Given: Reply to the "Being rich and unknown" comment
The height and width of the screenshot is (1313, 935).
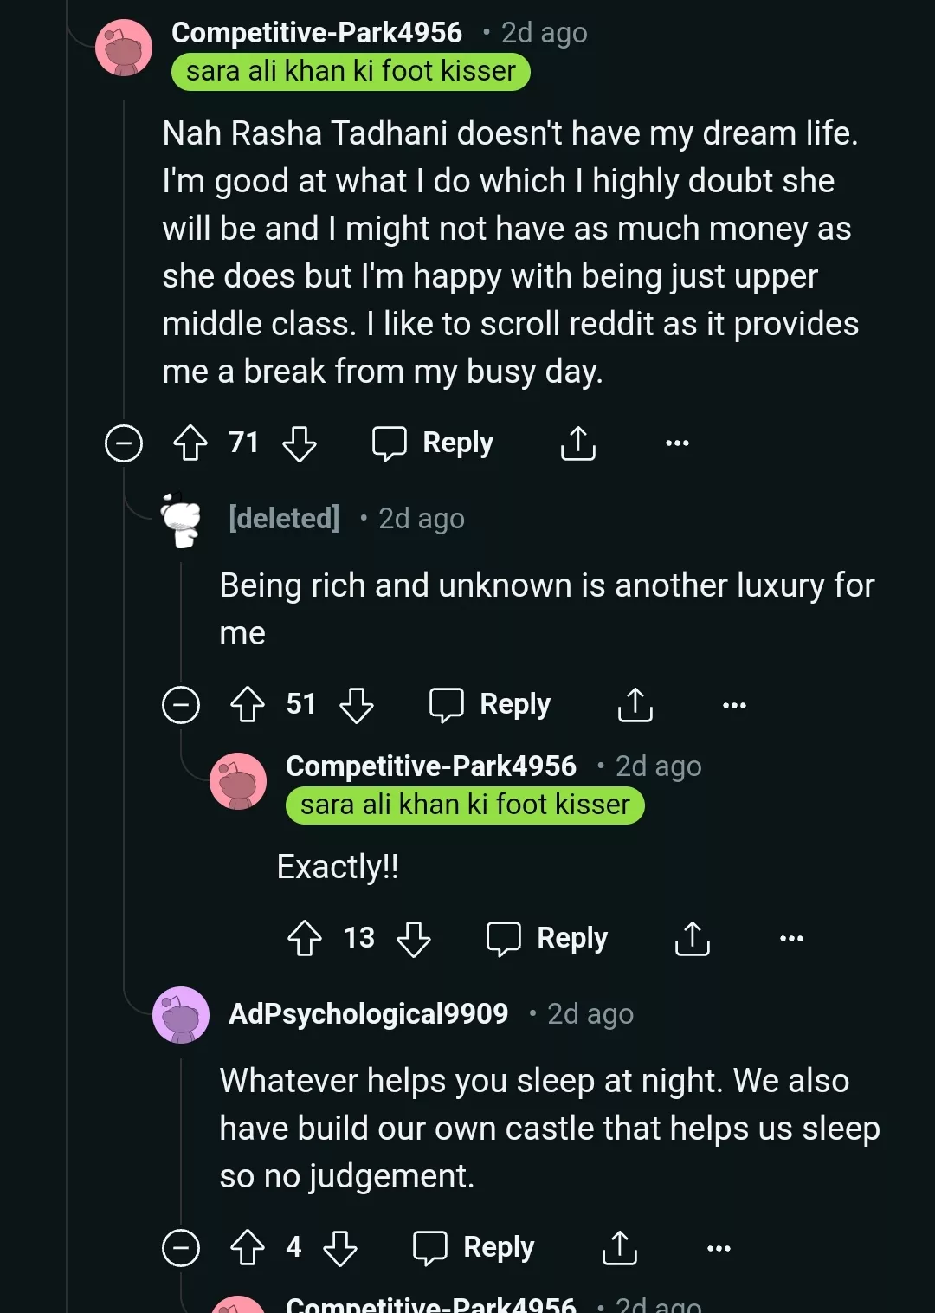Looking at the screenshot, I should pyautogui.click(x=491, y=704).
